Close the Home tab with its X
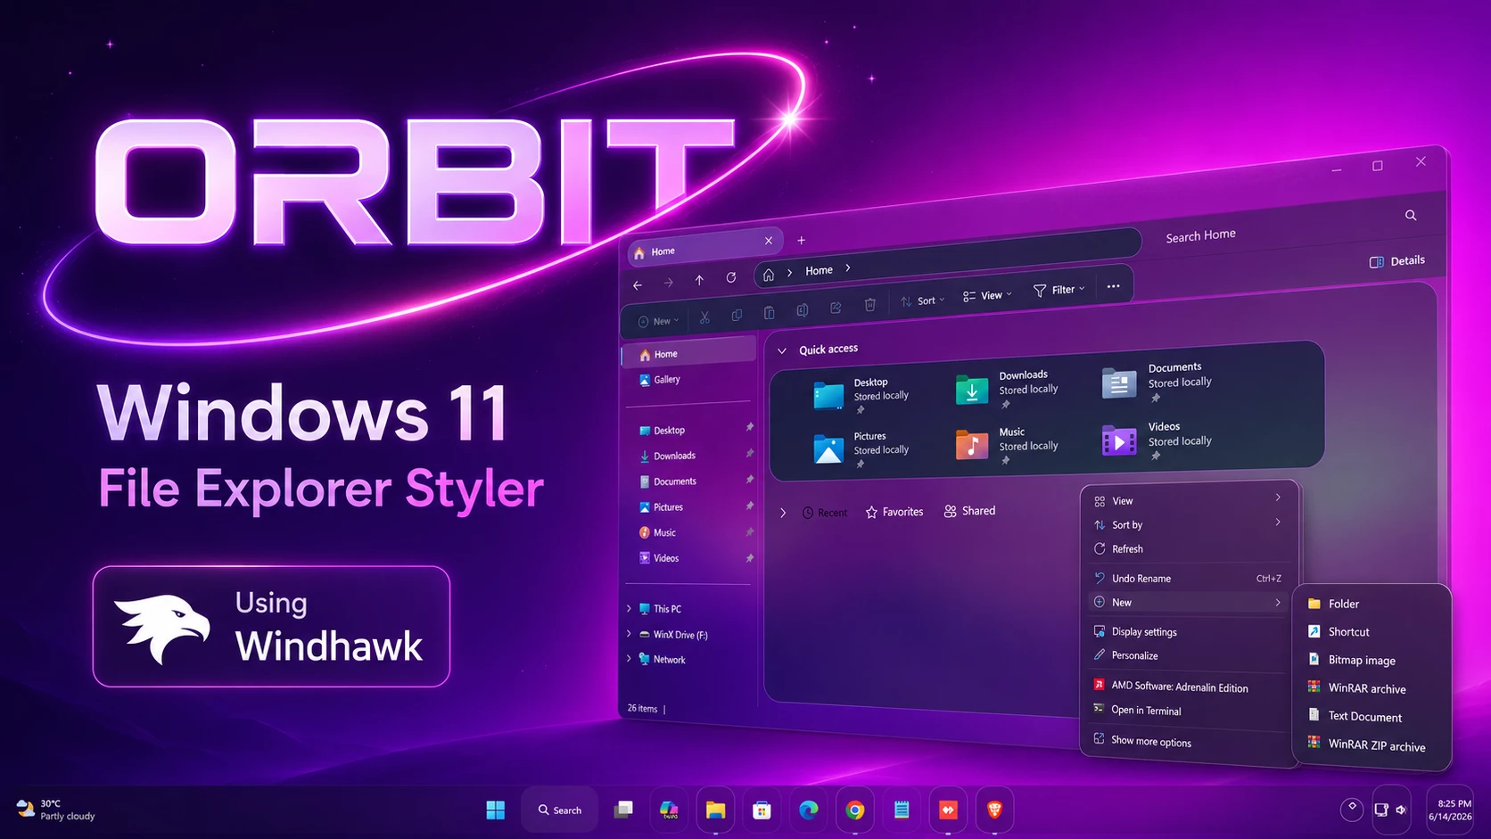The image size is (1491, 839). pyautogui.click(x=769, y=241)
